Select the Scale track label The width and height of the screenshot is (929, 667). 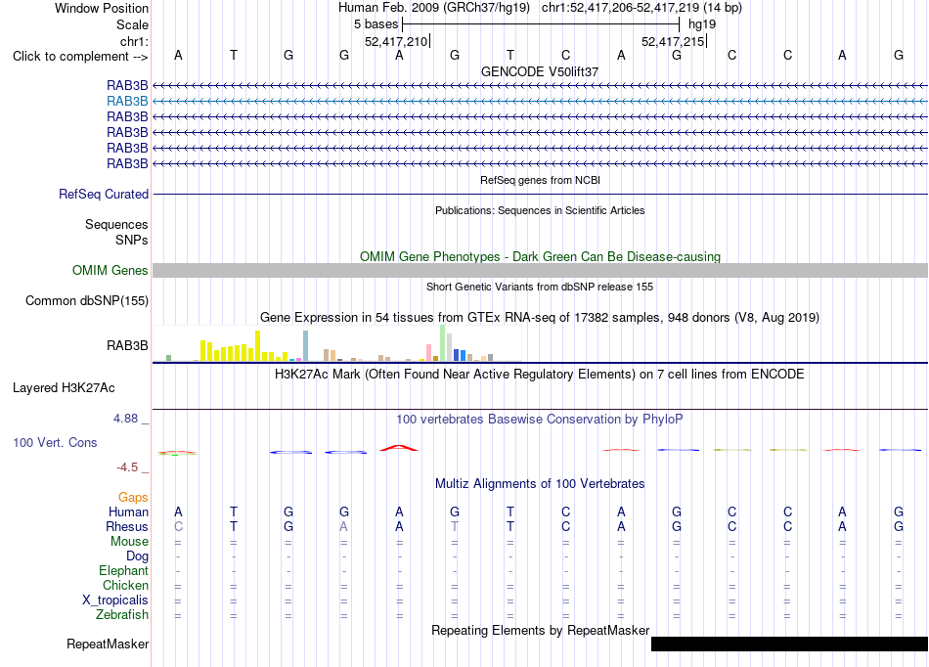tap(132, 24)
